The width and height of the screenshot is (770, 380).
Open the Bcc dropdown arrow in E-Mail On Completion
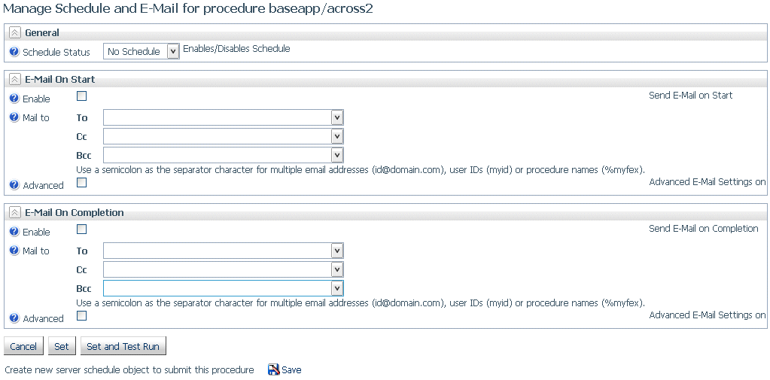coord(337,288)
